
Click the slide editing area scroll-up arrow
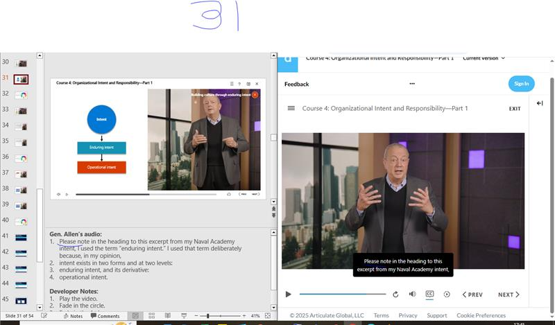[x=273, y=55]
